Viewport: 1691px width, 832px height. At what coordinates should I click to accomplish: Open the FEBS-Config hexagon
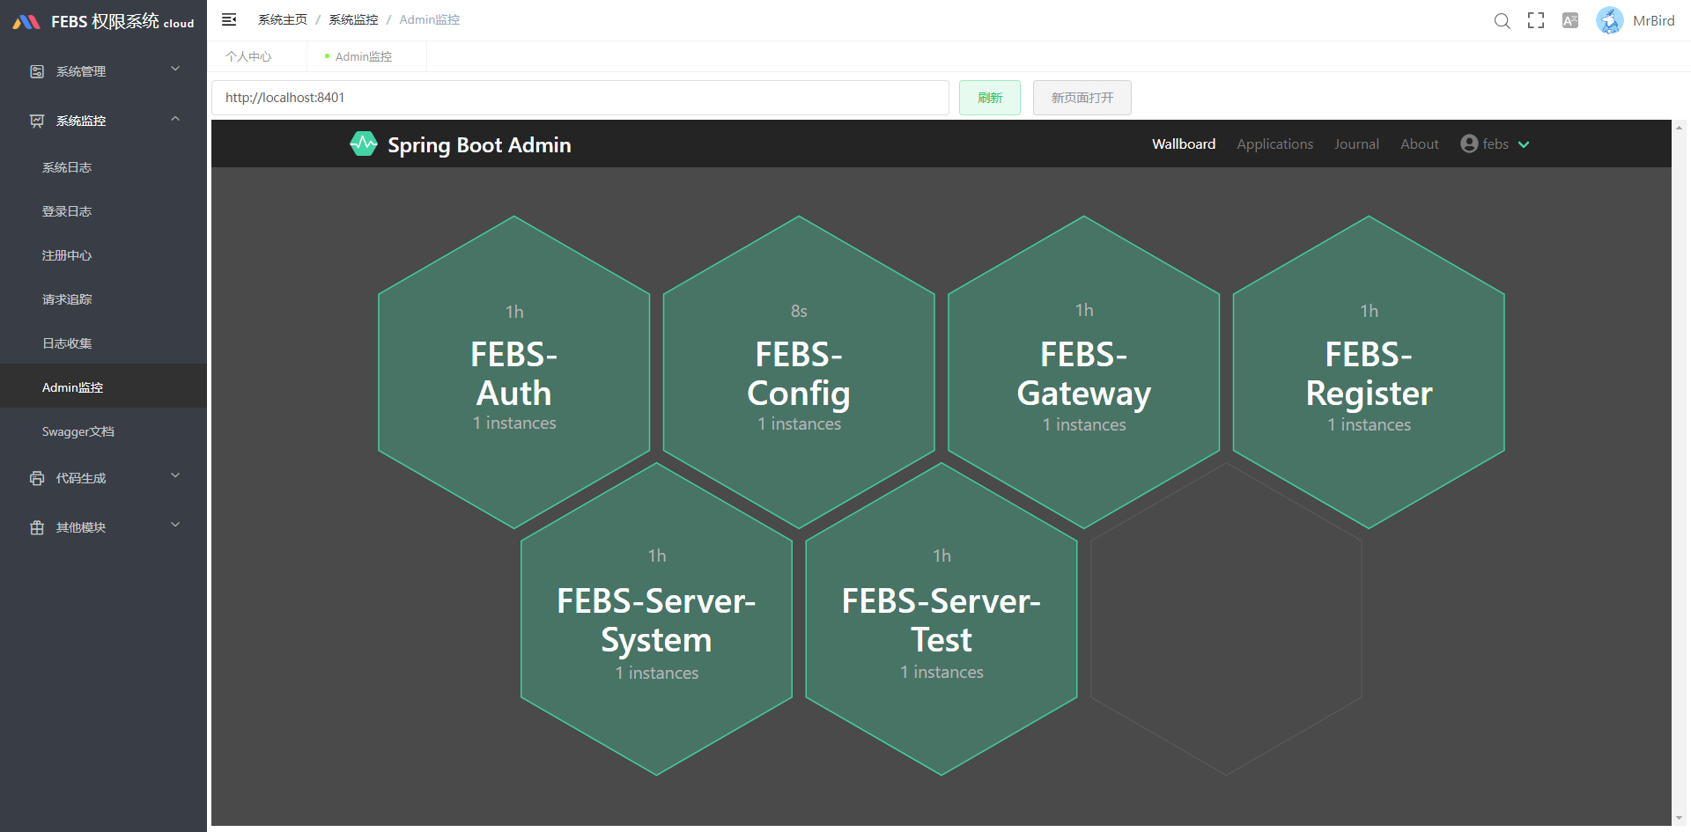tap(799, 372)
